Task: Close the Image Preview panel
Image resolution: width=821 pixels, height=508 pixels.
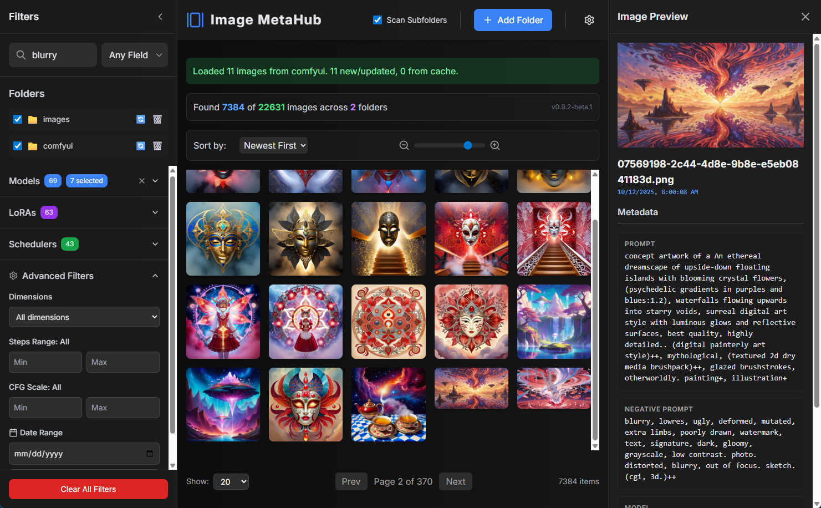Action: tap(805, 17)
